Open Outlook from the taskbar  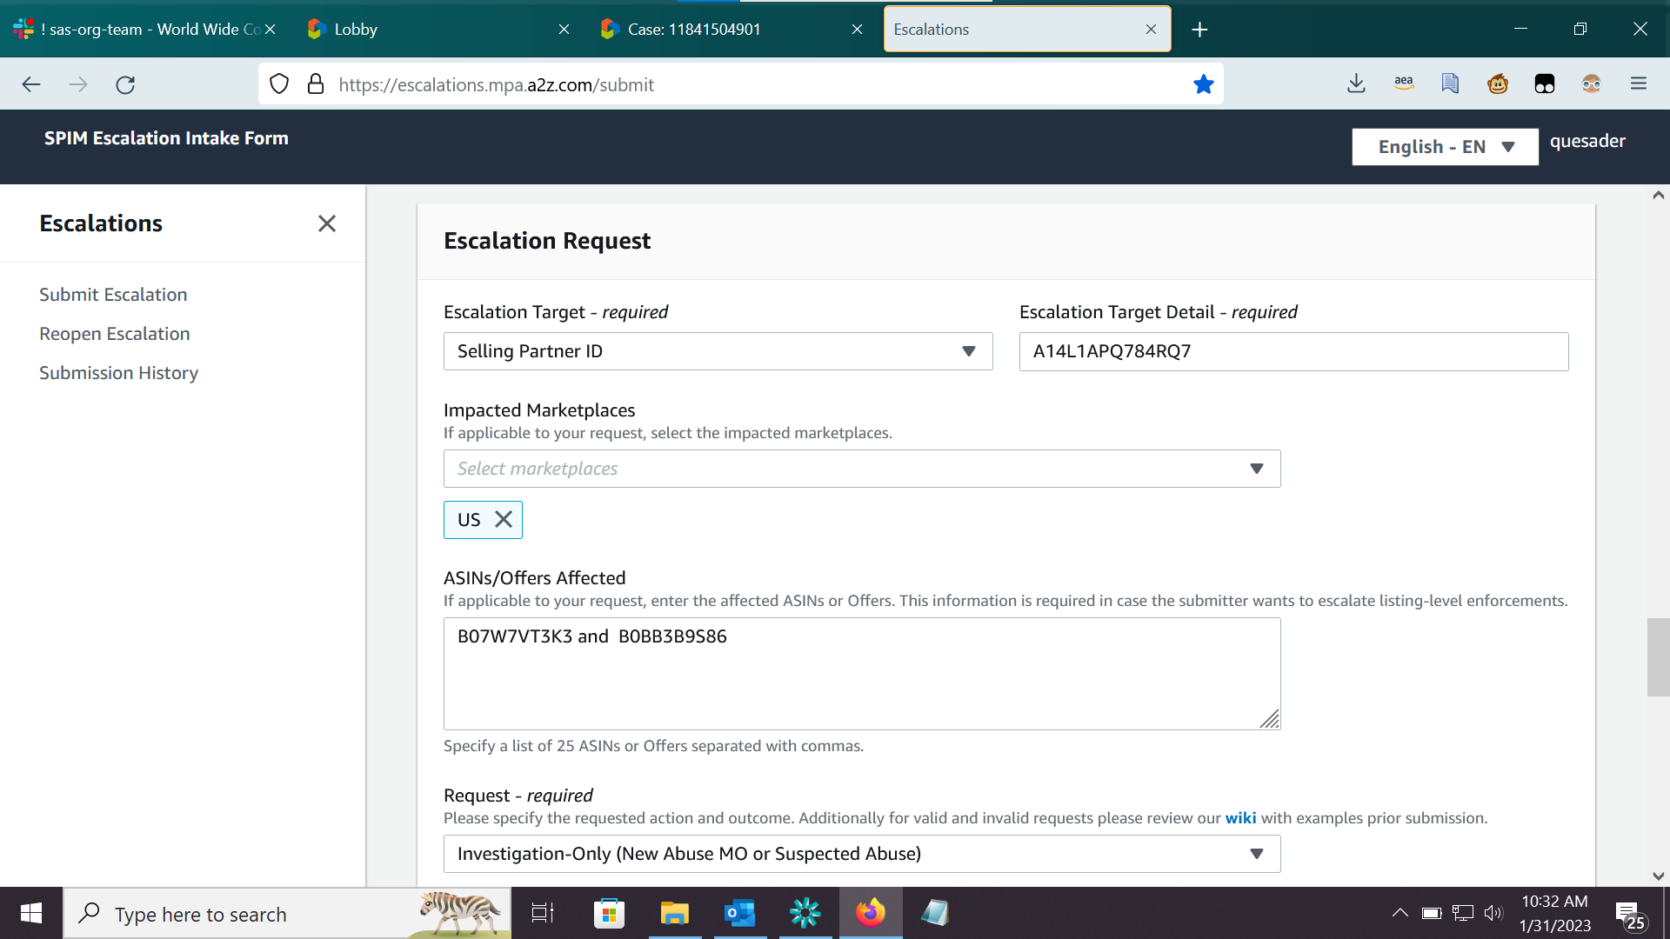739,913
